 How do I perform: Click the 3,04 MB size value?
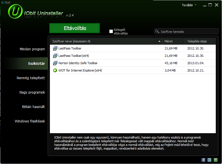click(x=170, y=70)
